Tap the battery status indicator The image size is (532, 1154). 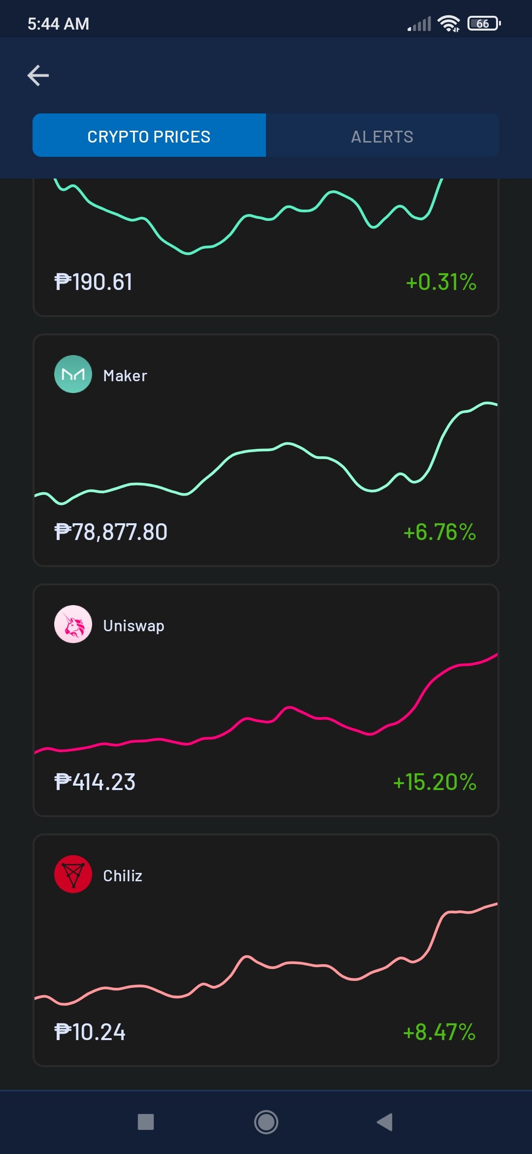[x=484, y=23]
